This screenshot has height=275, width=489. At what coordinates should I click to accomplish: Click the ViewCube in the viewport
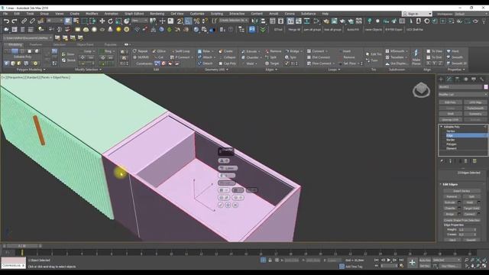[x=421, y=90]
